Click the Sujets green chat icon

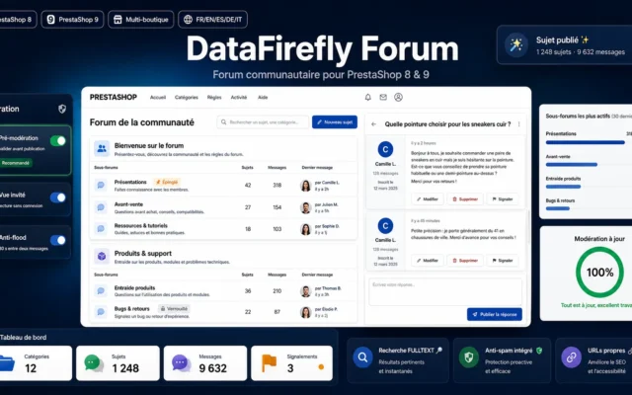coord(94,363)
